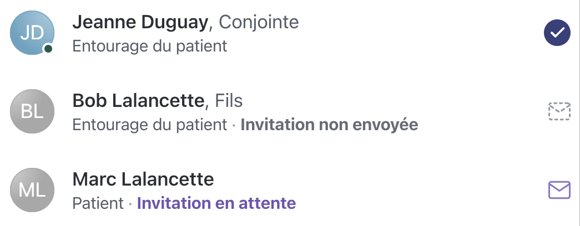This screenshot has height=226, width=580.
Task: Click the "Fils" relationship label
Action: 229,101
